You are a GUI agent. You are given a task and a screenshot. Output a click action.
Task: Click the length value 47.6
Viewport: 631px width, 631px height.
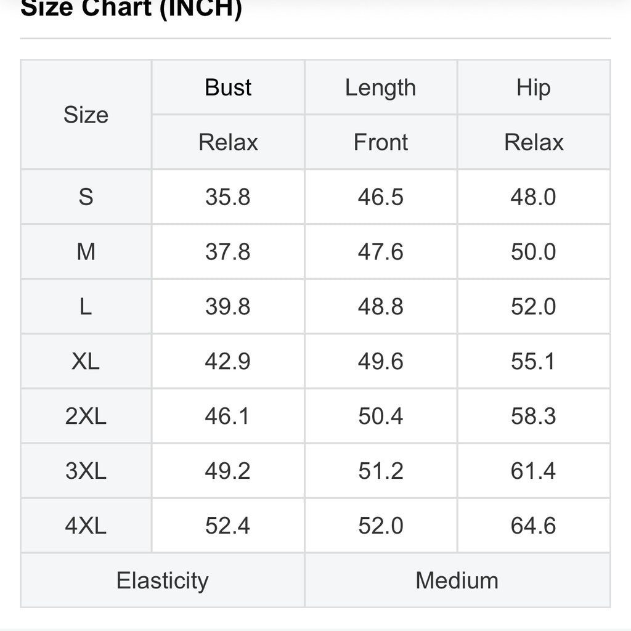[x=381, y=251]
